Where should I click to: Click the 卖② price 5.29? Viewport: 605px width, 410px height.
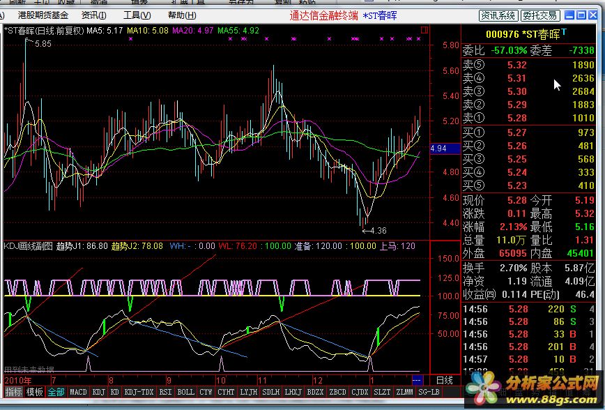tap(517, 105)
